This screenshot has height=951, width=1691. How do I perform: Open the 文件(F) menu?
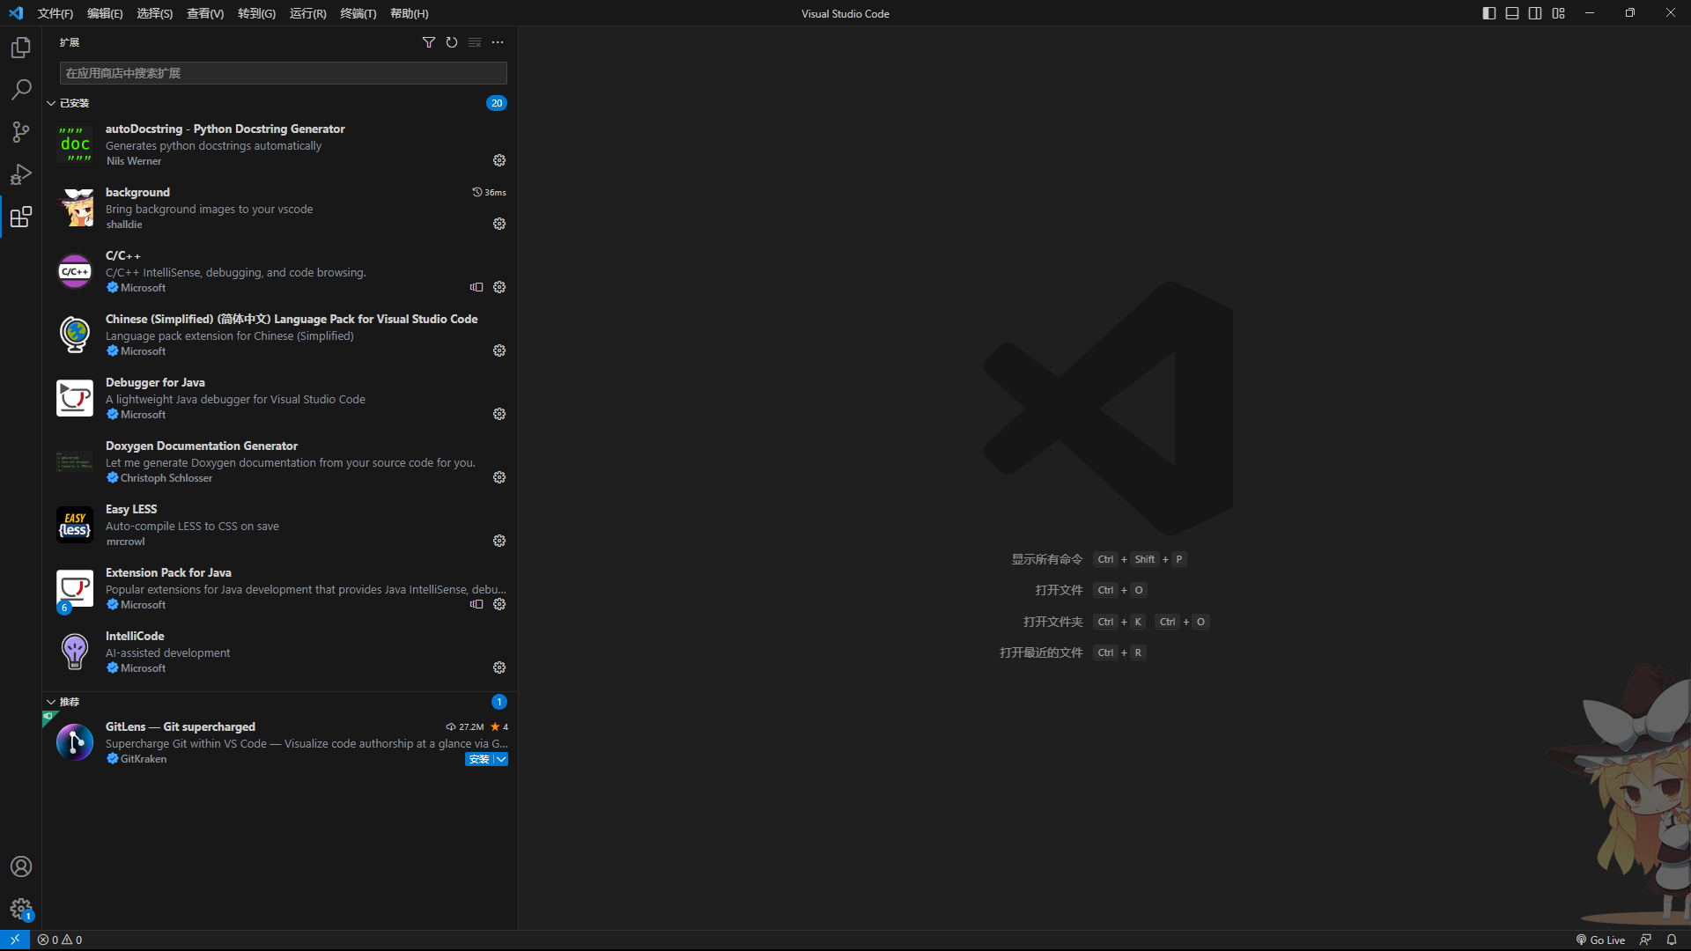click(55, 13)
